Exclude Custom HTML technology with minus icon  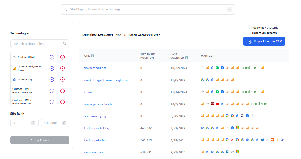62,57
